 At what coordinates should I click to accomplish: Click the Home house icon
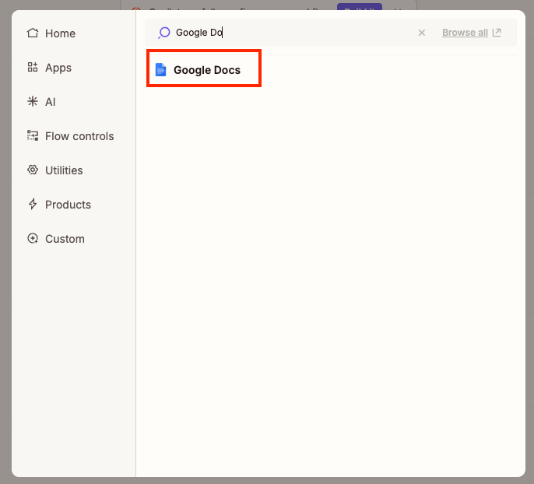pyautogui.click(x=33, y=33)
